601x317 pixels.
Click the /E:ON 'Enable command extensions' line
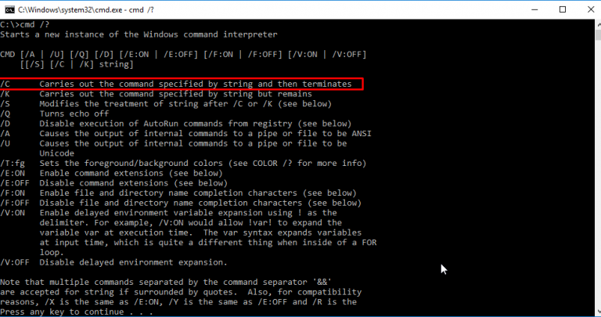coord(111,173)
